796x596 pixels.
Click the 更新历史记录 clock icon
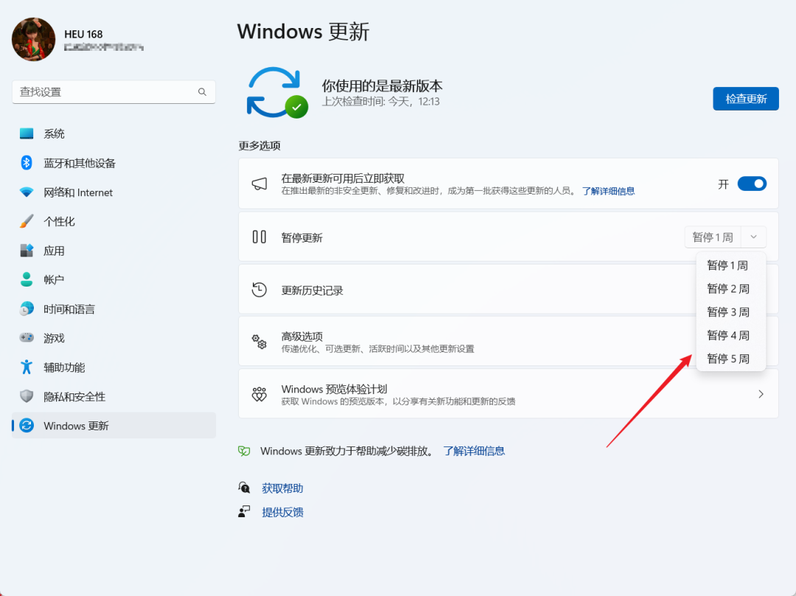tap(259, 290)
